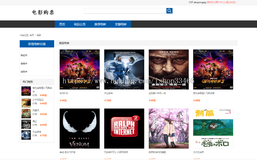
Task: Click the 退出系统 logout link
Action: [230, 2]
